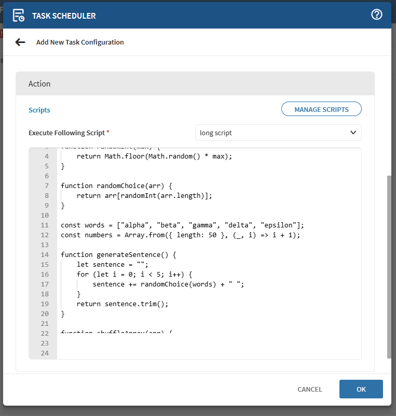396x416 pixels.
Task: Click the 'function generateSentence()' line
Action: coord(118,255)
